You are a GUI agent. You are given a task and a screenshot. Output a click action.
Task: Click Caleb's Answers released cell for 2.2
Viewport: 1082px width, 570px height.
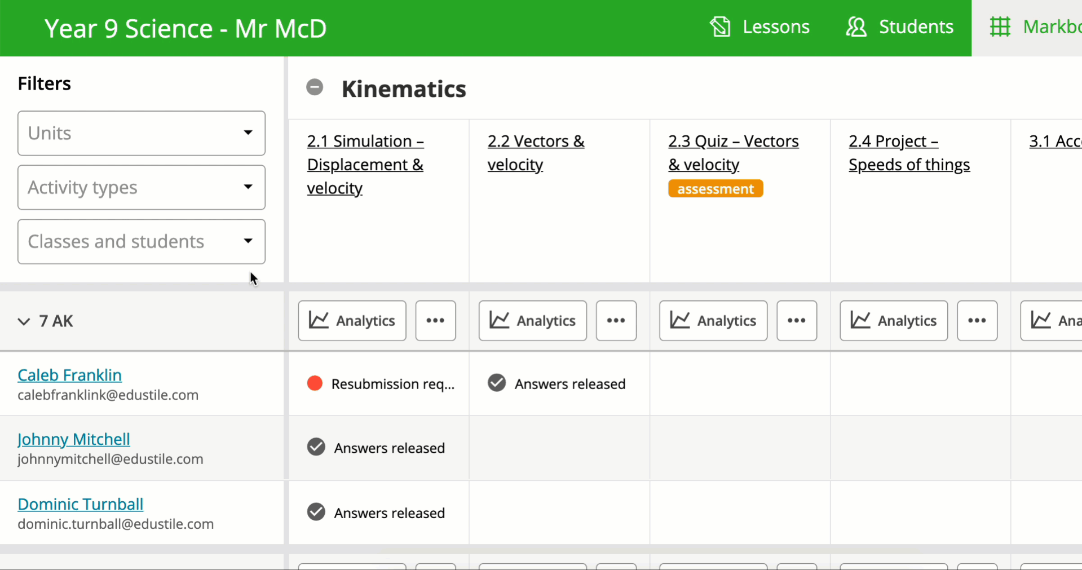pos(559,384)
